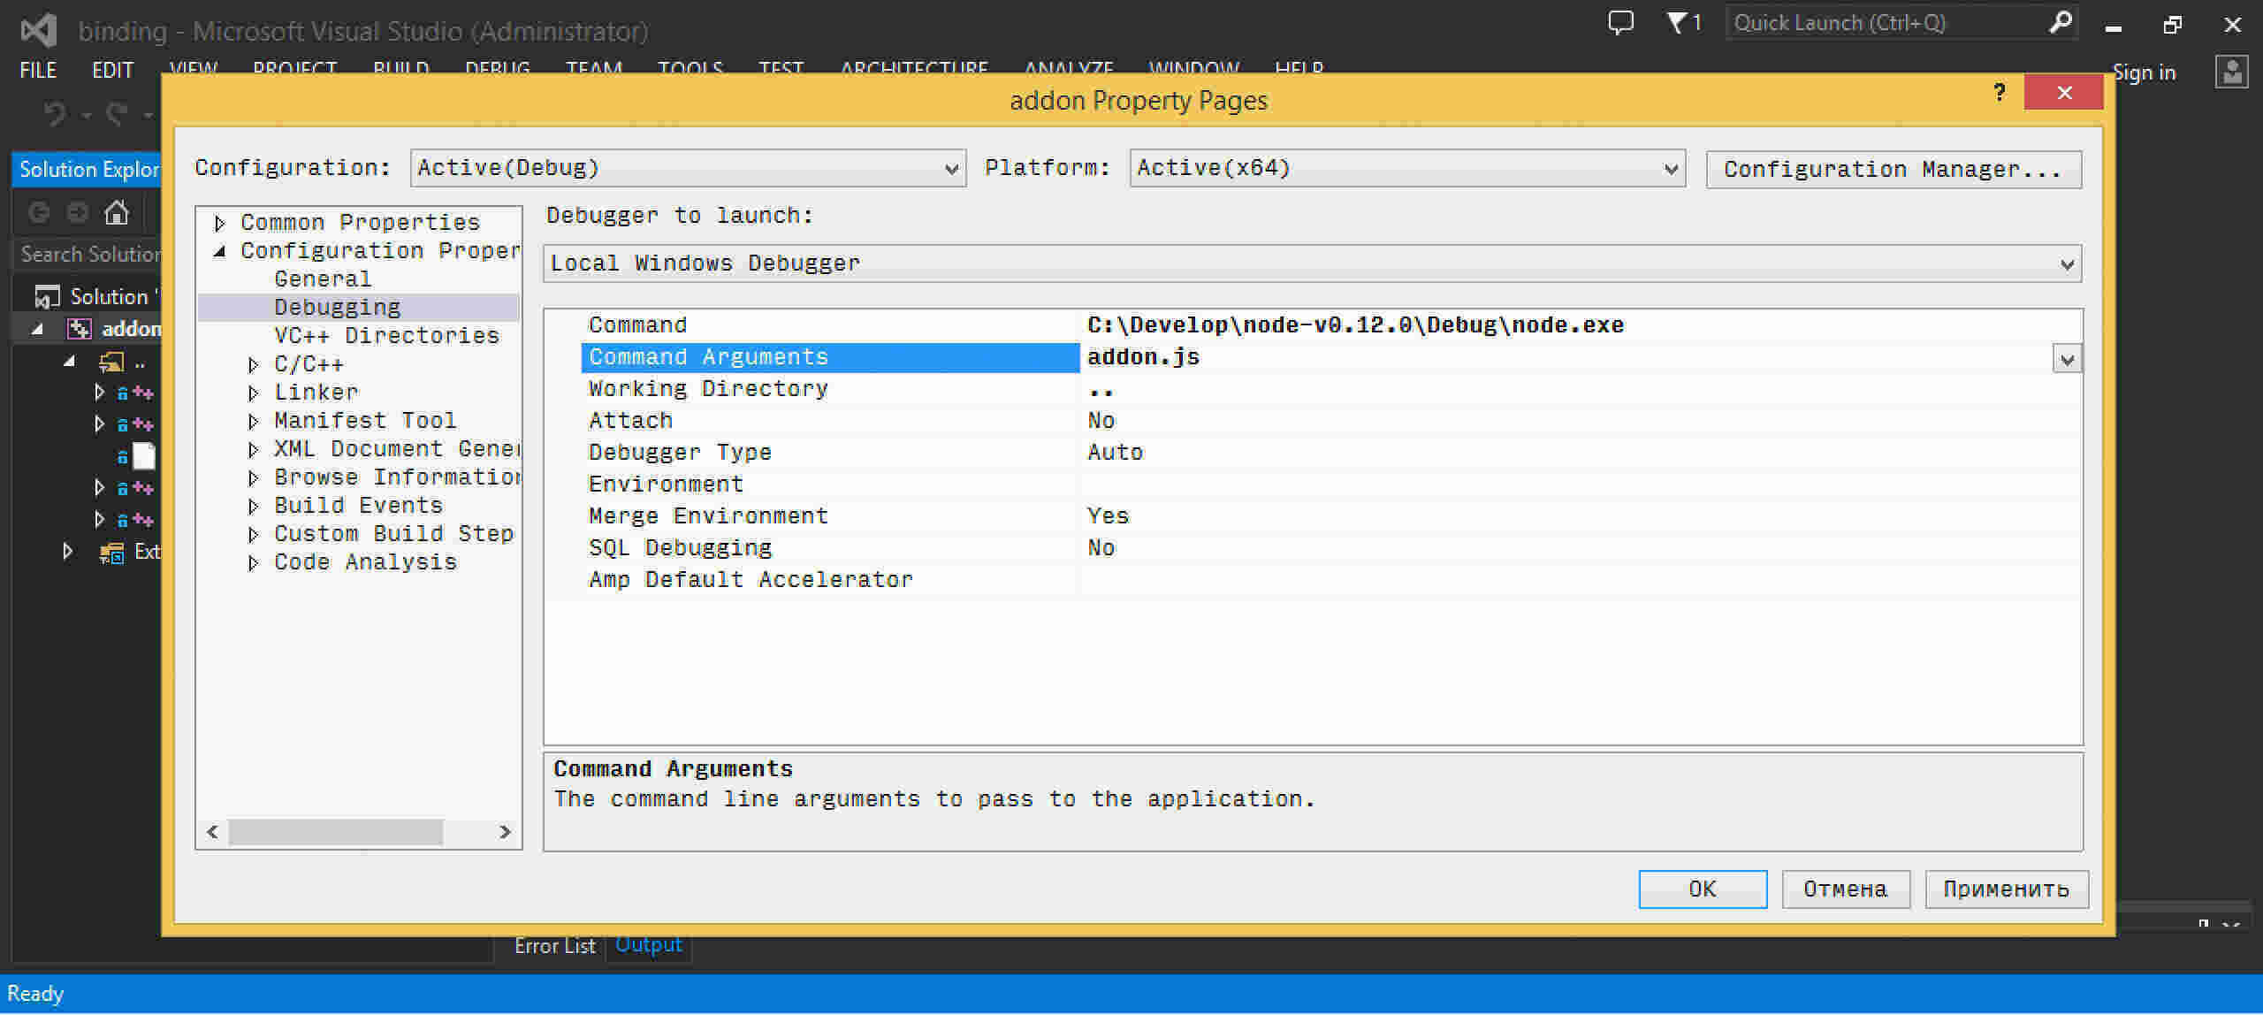Click the Search Solution Explorer box
This screenshot has height=1015, width=2263.
coord(88,255)
